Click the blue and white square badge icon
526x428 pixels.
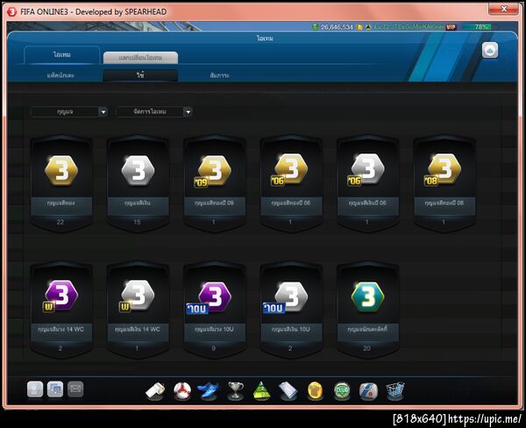coord(368,391)
